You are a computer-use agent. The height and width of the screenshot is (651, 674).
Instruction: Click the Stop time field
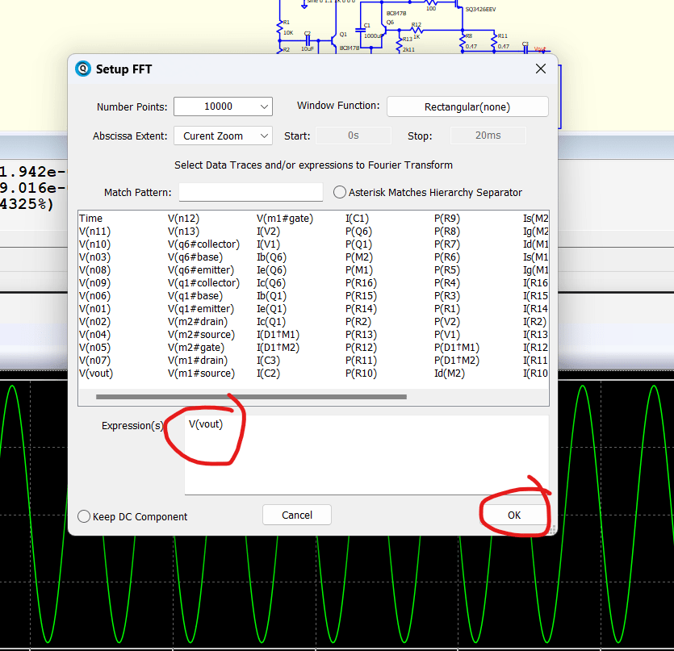click(x=488, y=136)
